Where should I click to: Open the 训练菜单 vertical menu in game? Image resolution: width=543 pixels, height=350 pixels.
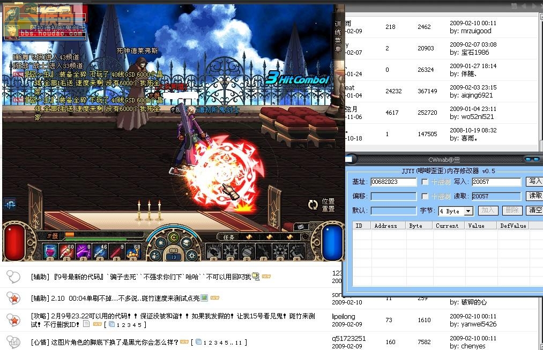pyautogui.click(x=338, y=36)
